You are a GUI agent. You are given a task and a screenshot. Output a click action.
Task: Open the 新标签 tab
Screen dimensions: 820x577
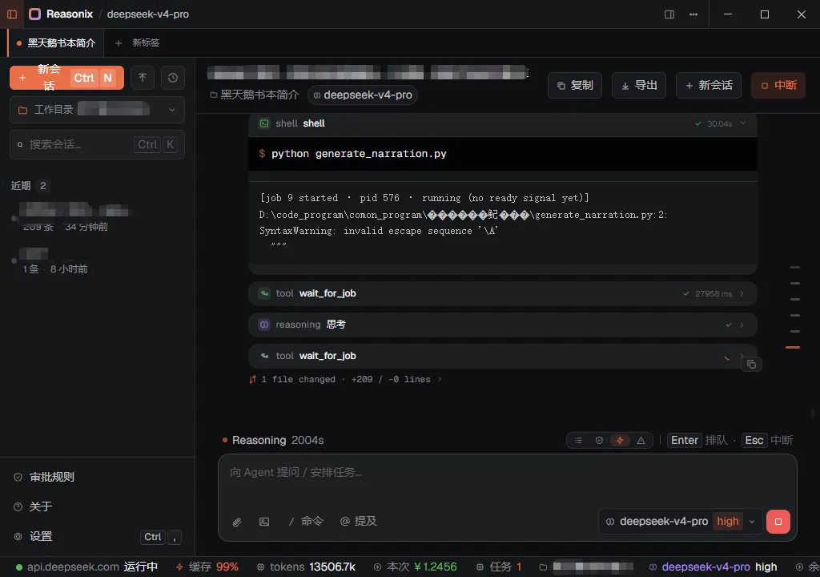137,43
